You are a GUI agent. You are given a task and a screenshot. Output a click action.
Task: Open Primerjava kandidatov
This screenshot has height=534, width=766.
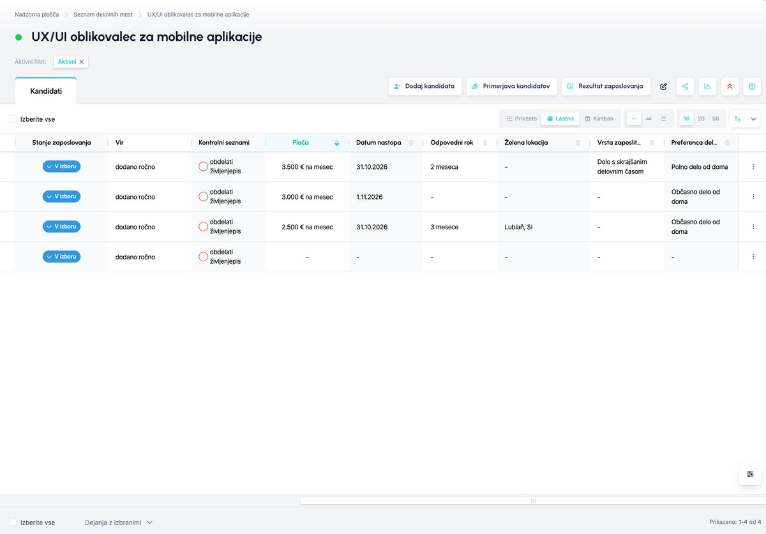tap(512, 87)
